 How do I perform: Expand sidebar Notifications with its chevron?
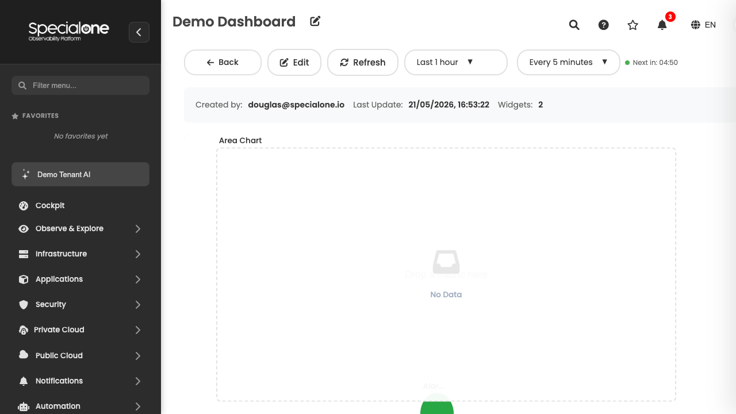[138, 381]
